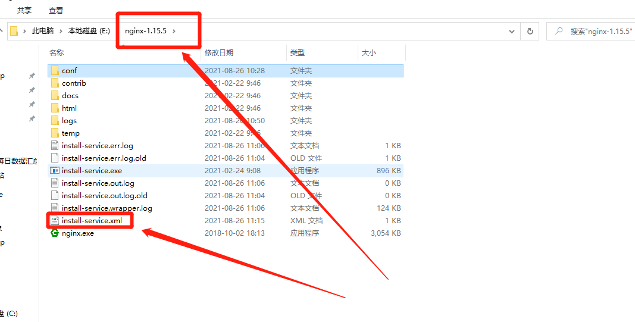Select file name install-service.xml

coord(92,221)
